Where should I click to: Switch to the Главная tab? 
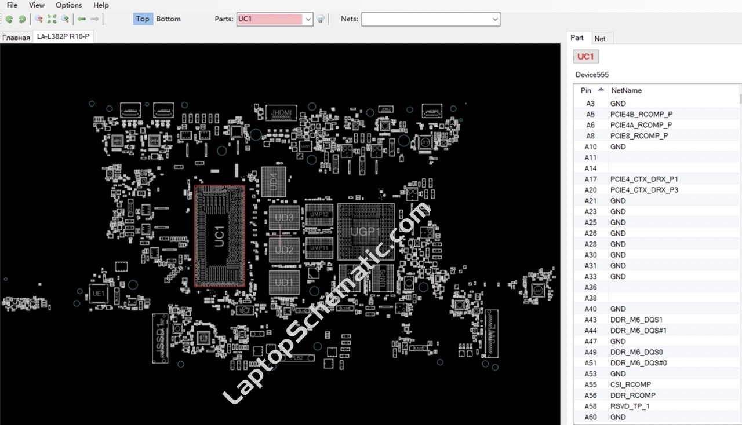pyautogui.click(x=16, y=38)
